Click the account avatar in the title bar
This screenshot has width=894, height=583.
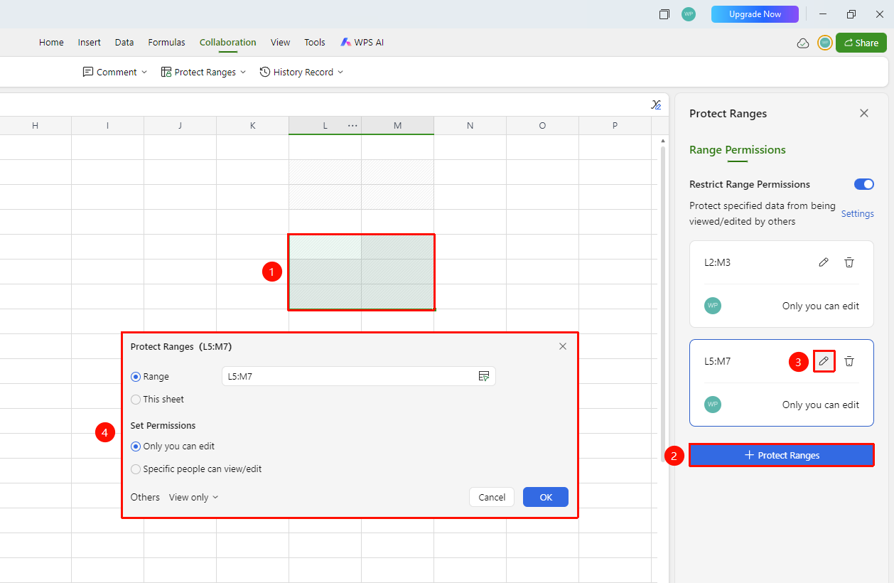pyautogui.click(x=689, y=14)
